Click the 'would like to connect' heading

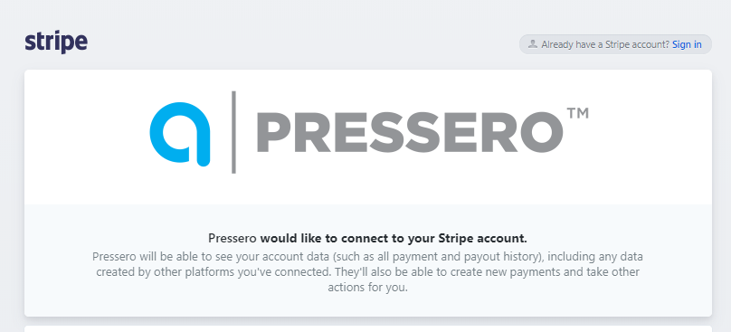coord(367,238)
